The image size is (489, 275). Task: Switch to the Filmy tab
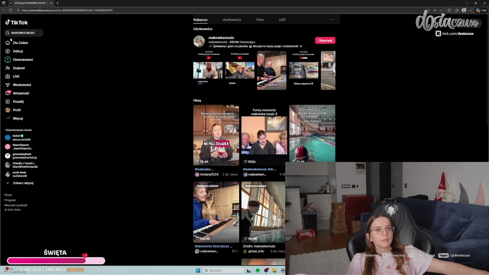pyautogui.click(x=260, y=19)
